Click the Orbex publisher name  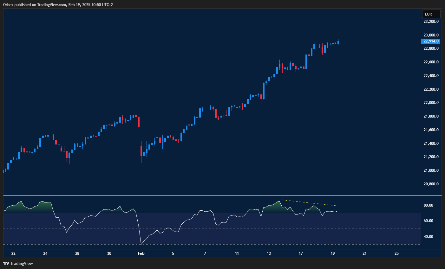[x=8, y=4]
